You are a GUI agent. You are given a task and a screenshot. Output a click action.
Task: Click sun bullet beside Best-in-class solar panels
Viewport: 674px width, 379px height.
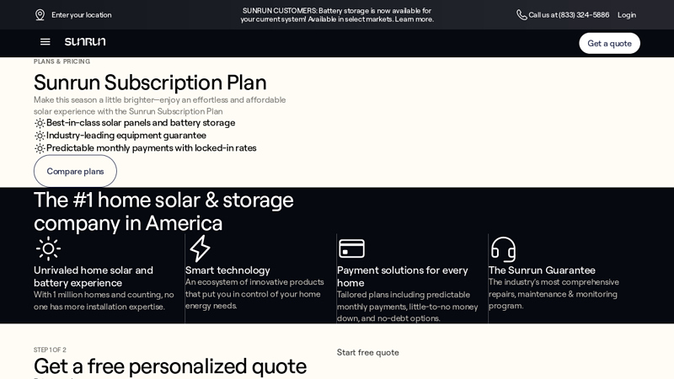click(40, 123)
